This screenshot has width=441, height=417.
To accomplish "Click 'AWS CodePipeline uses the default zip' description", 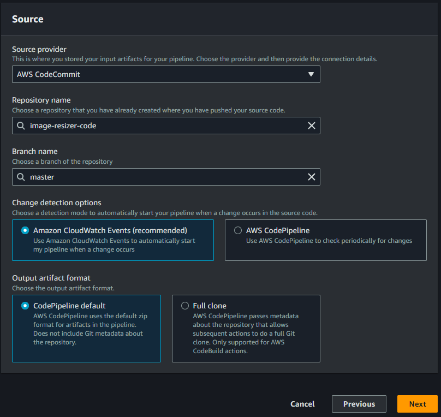I will click(90, 329).
